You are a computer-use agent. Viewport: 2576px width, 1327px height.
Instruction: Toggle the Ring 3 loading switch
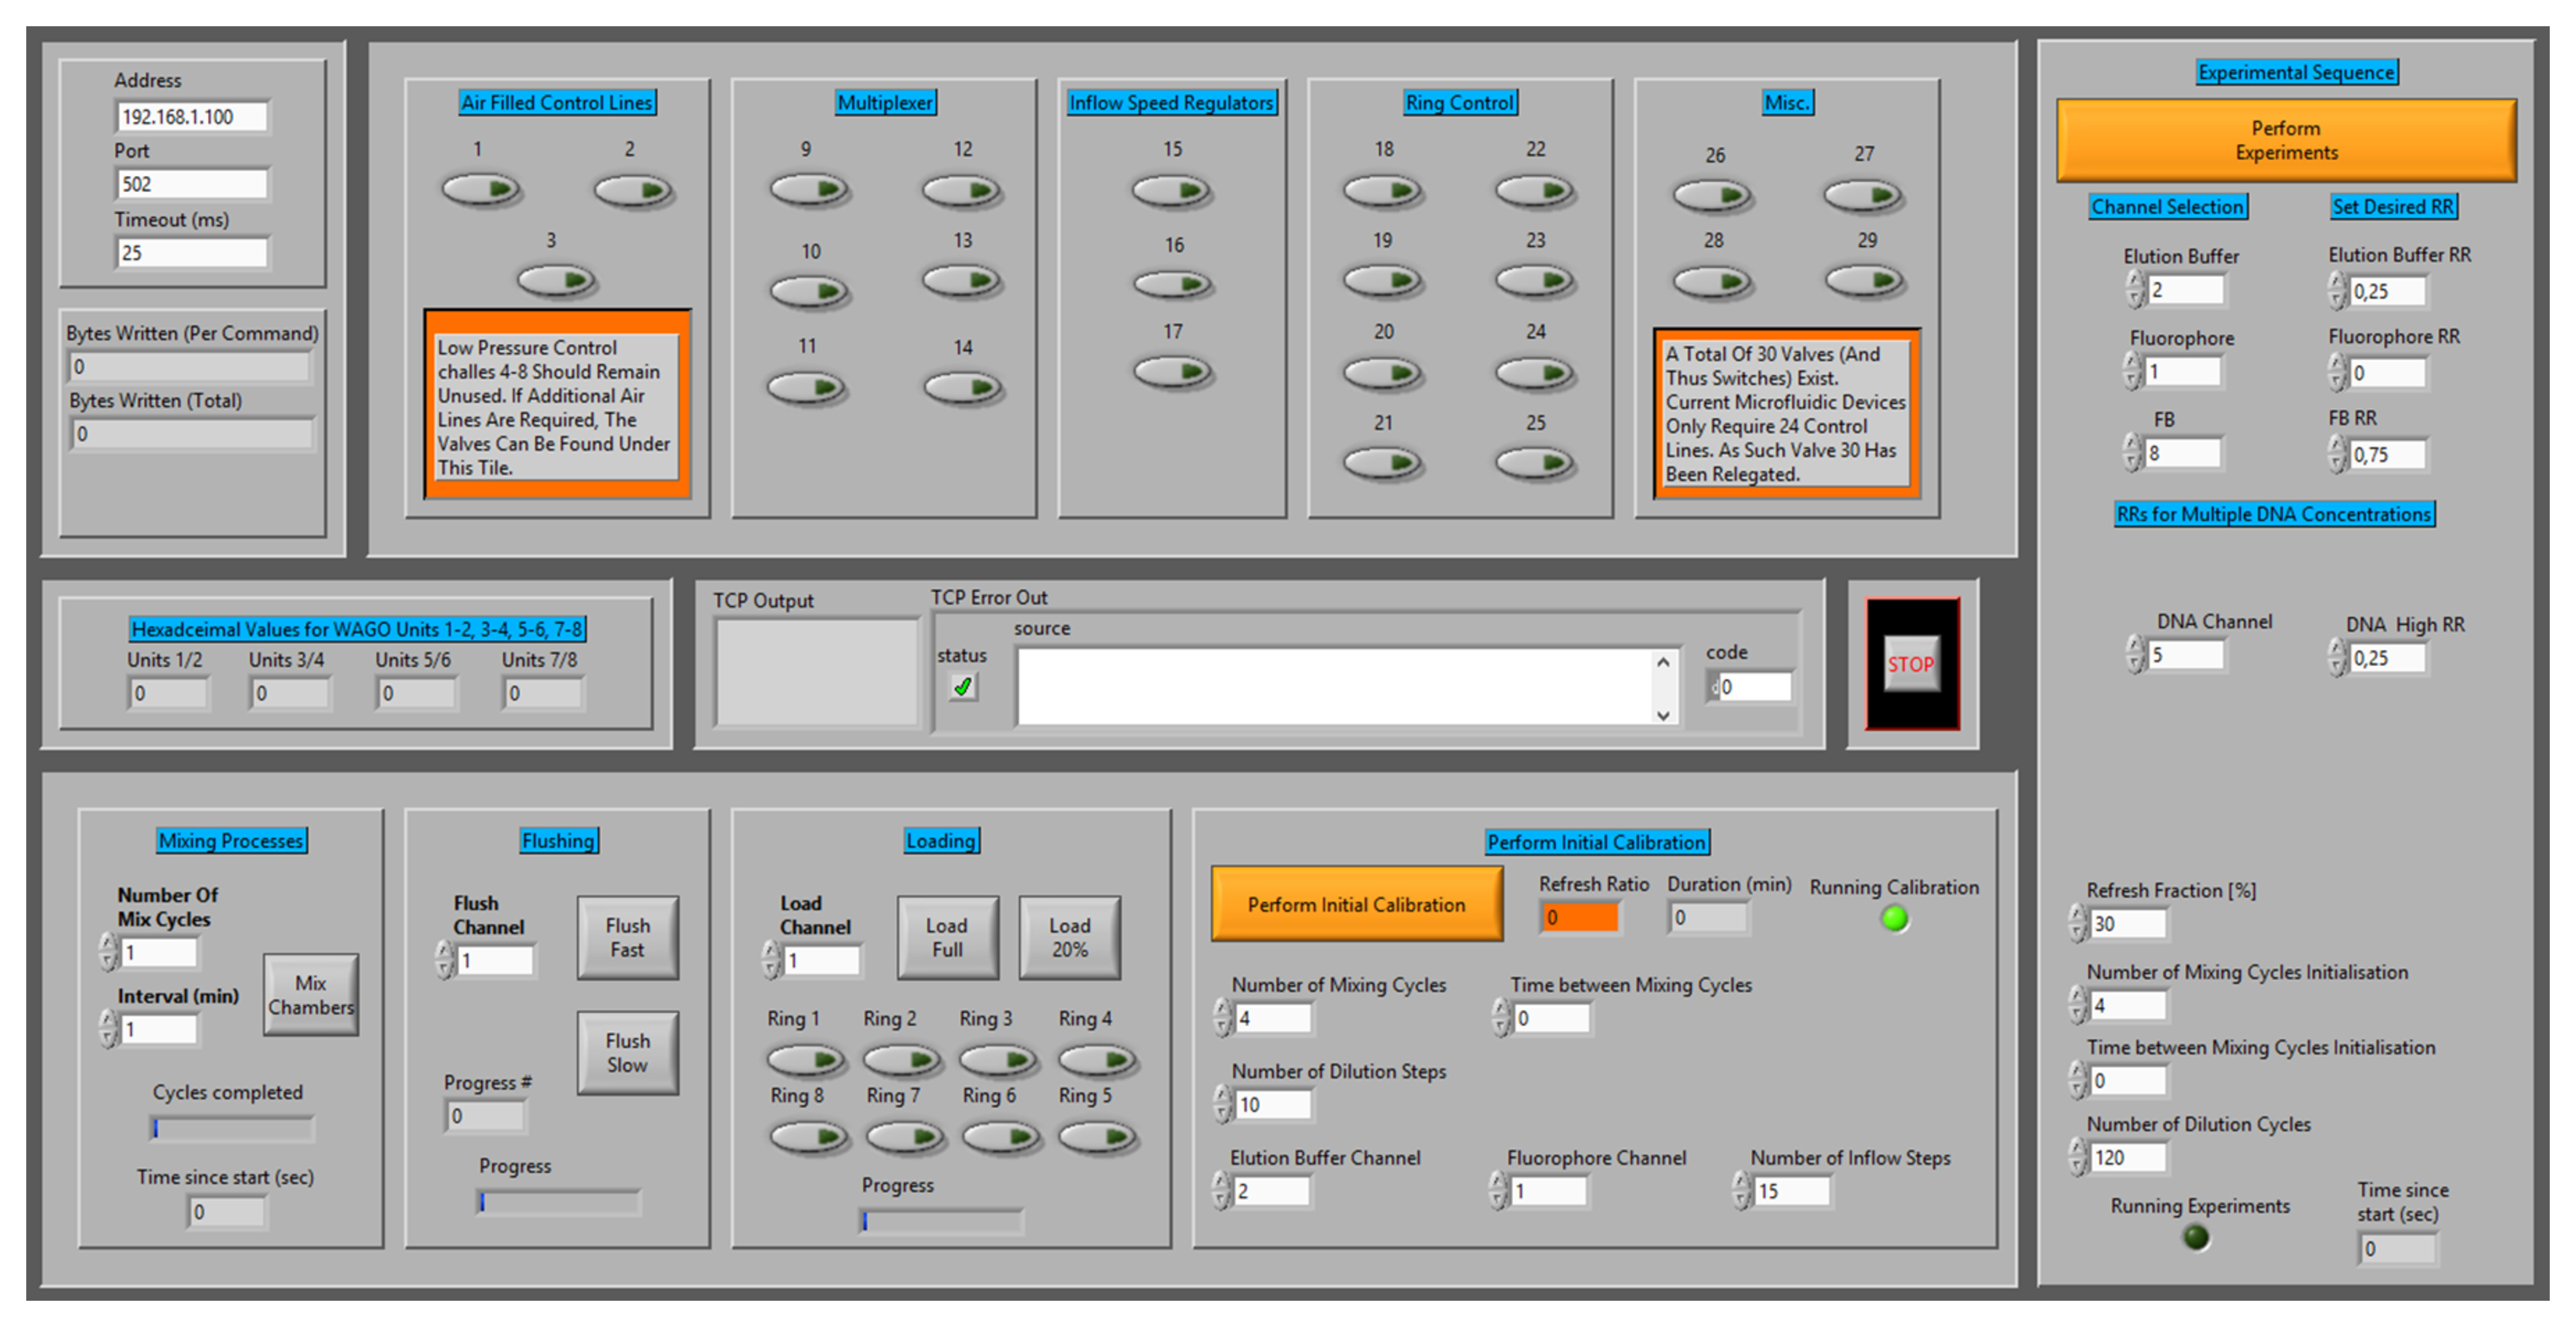997,1059
